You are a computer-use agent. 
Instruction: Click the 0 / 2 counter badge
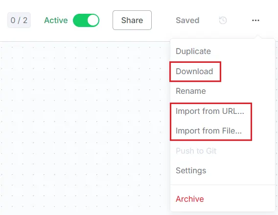(19, 20)
